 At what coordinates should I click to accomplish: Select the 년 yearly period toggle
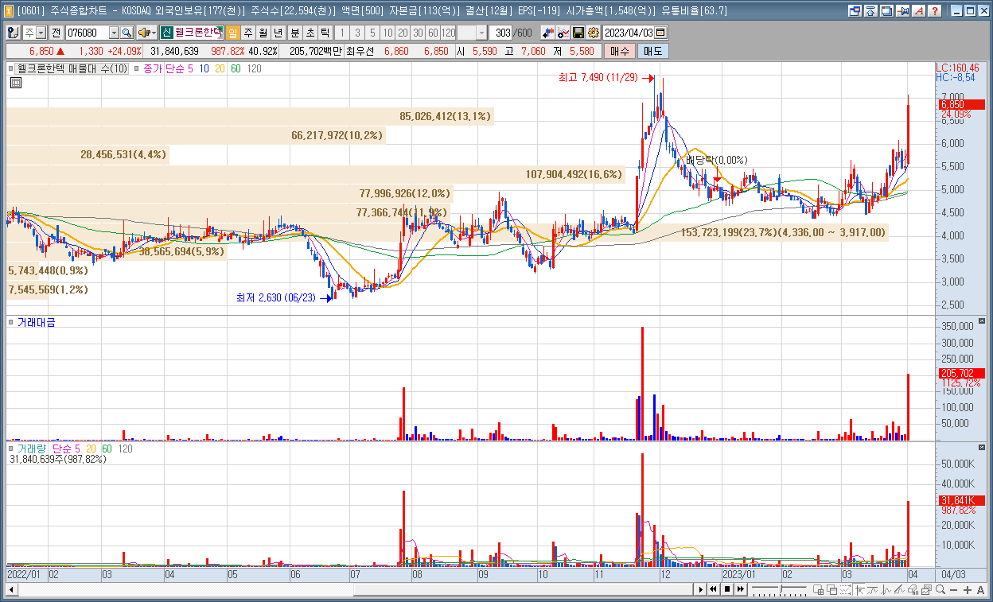click(278, 33)
